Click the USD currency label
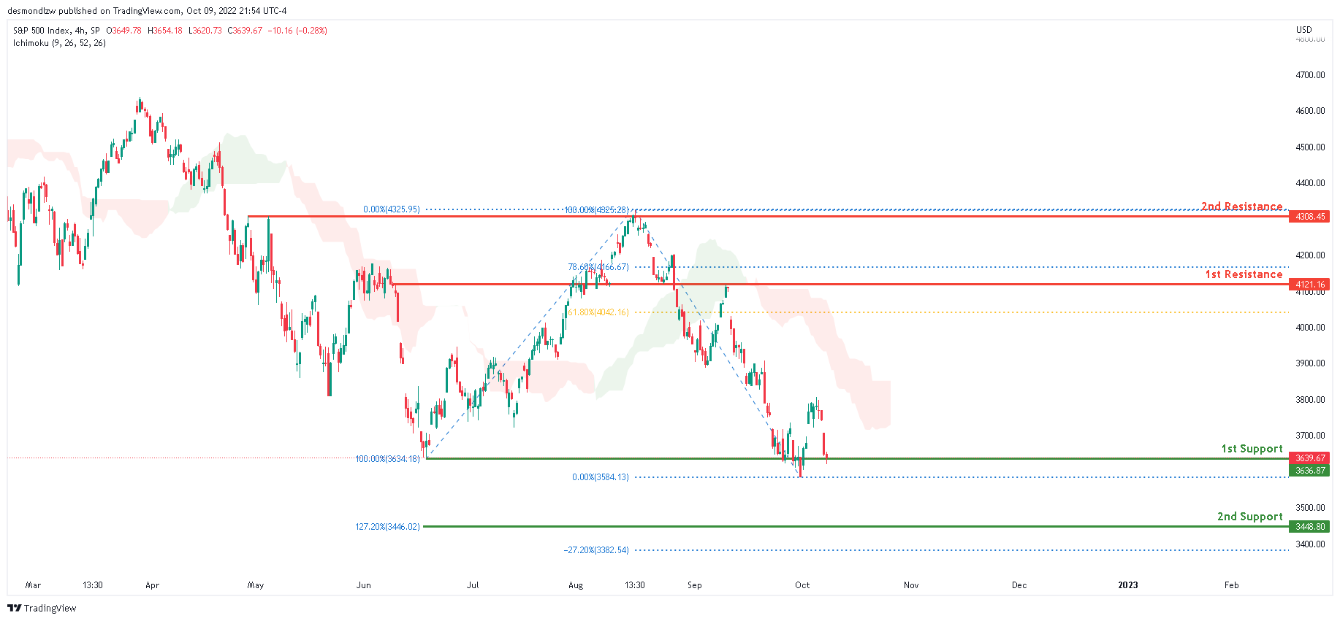 (1304, 30)
